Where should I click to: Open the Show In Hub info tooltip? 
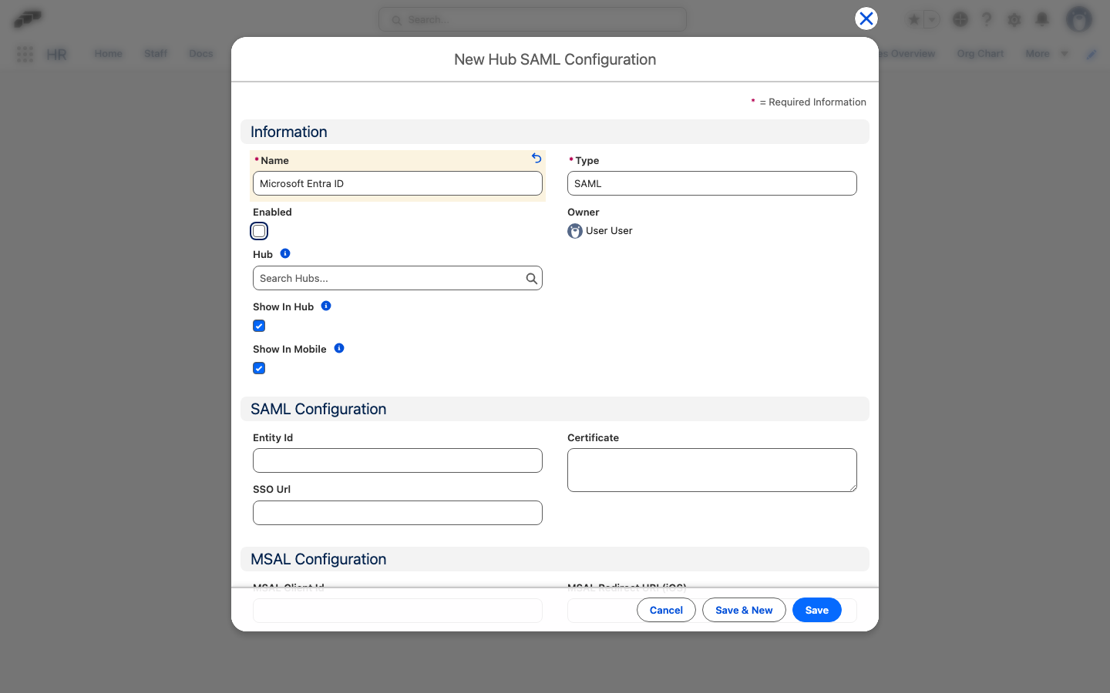pyautogui.click(x=326, y=306)
